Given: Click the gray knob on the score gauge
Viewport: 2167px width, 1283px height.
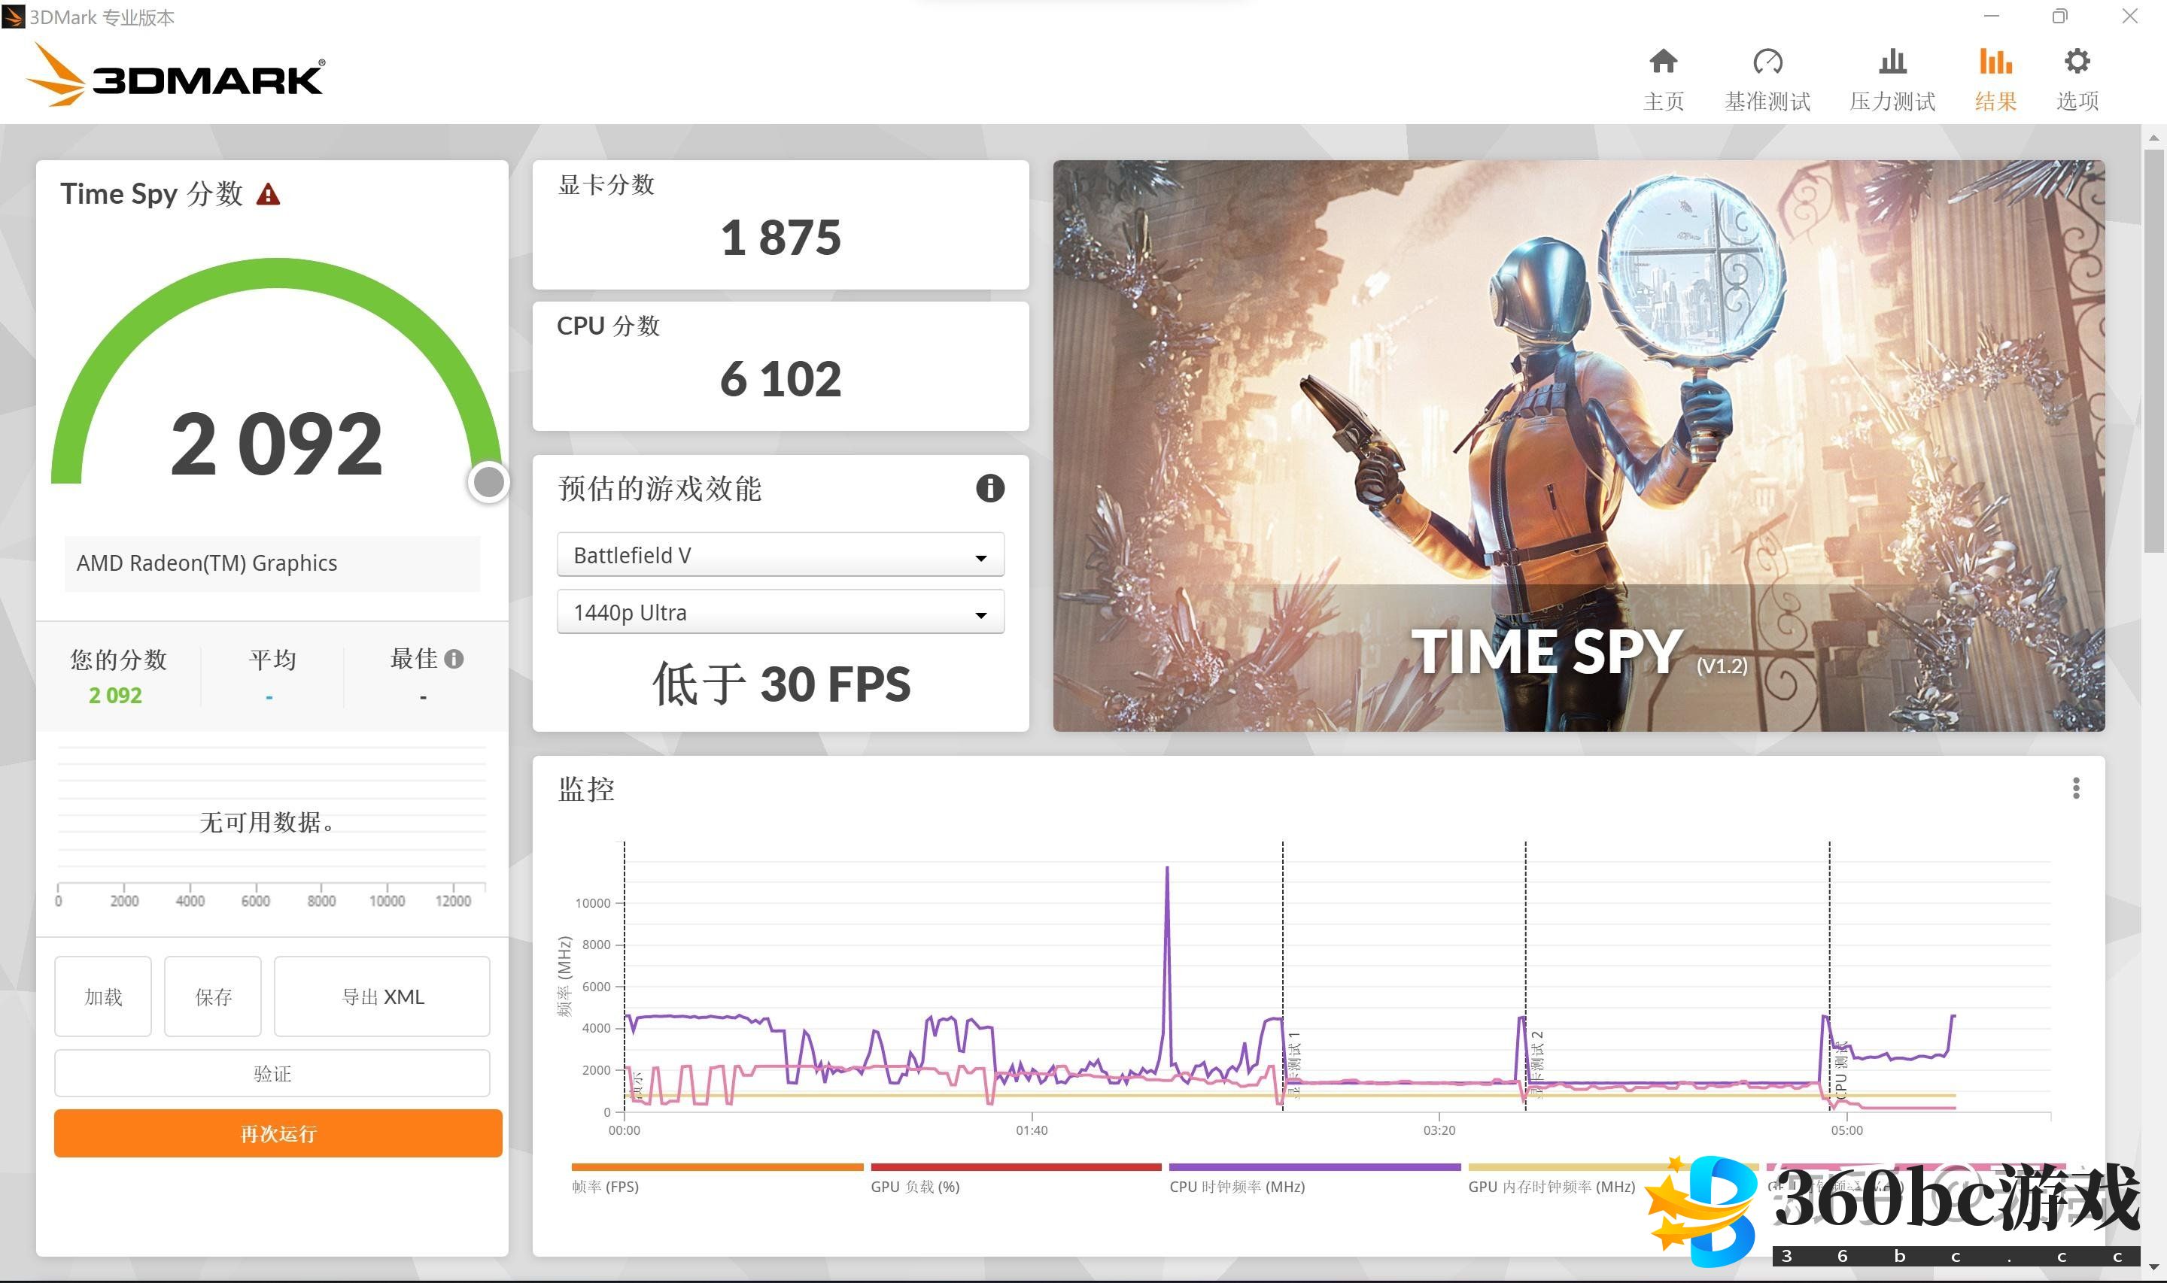Looking at the screenshot, I should pyautogui.click(x=489, y=482).
